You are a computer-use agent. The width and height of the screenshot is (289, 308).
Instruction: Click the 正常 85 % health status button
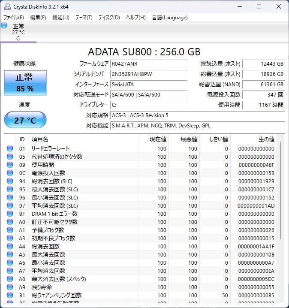(25, 83)
